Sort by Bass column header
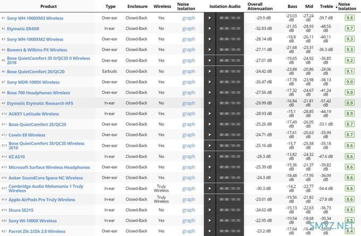Screen dimensions: 361x236 click(293, 6)
